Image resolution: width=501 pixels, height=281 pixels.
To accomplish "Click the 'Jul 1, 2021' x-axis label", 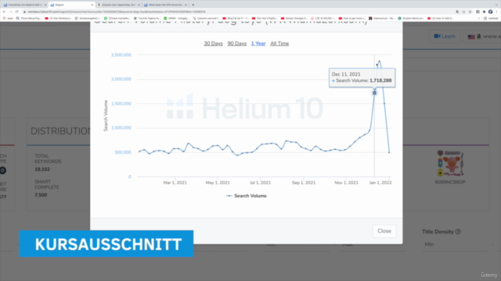I will click(260, 183).
